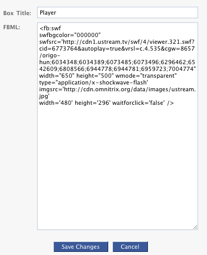
Task: Place cursor on the <fb:swf tag line
Action: coord(50,28)
